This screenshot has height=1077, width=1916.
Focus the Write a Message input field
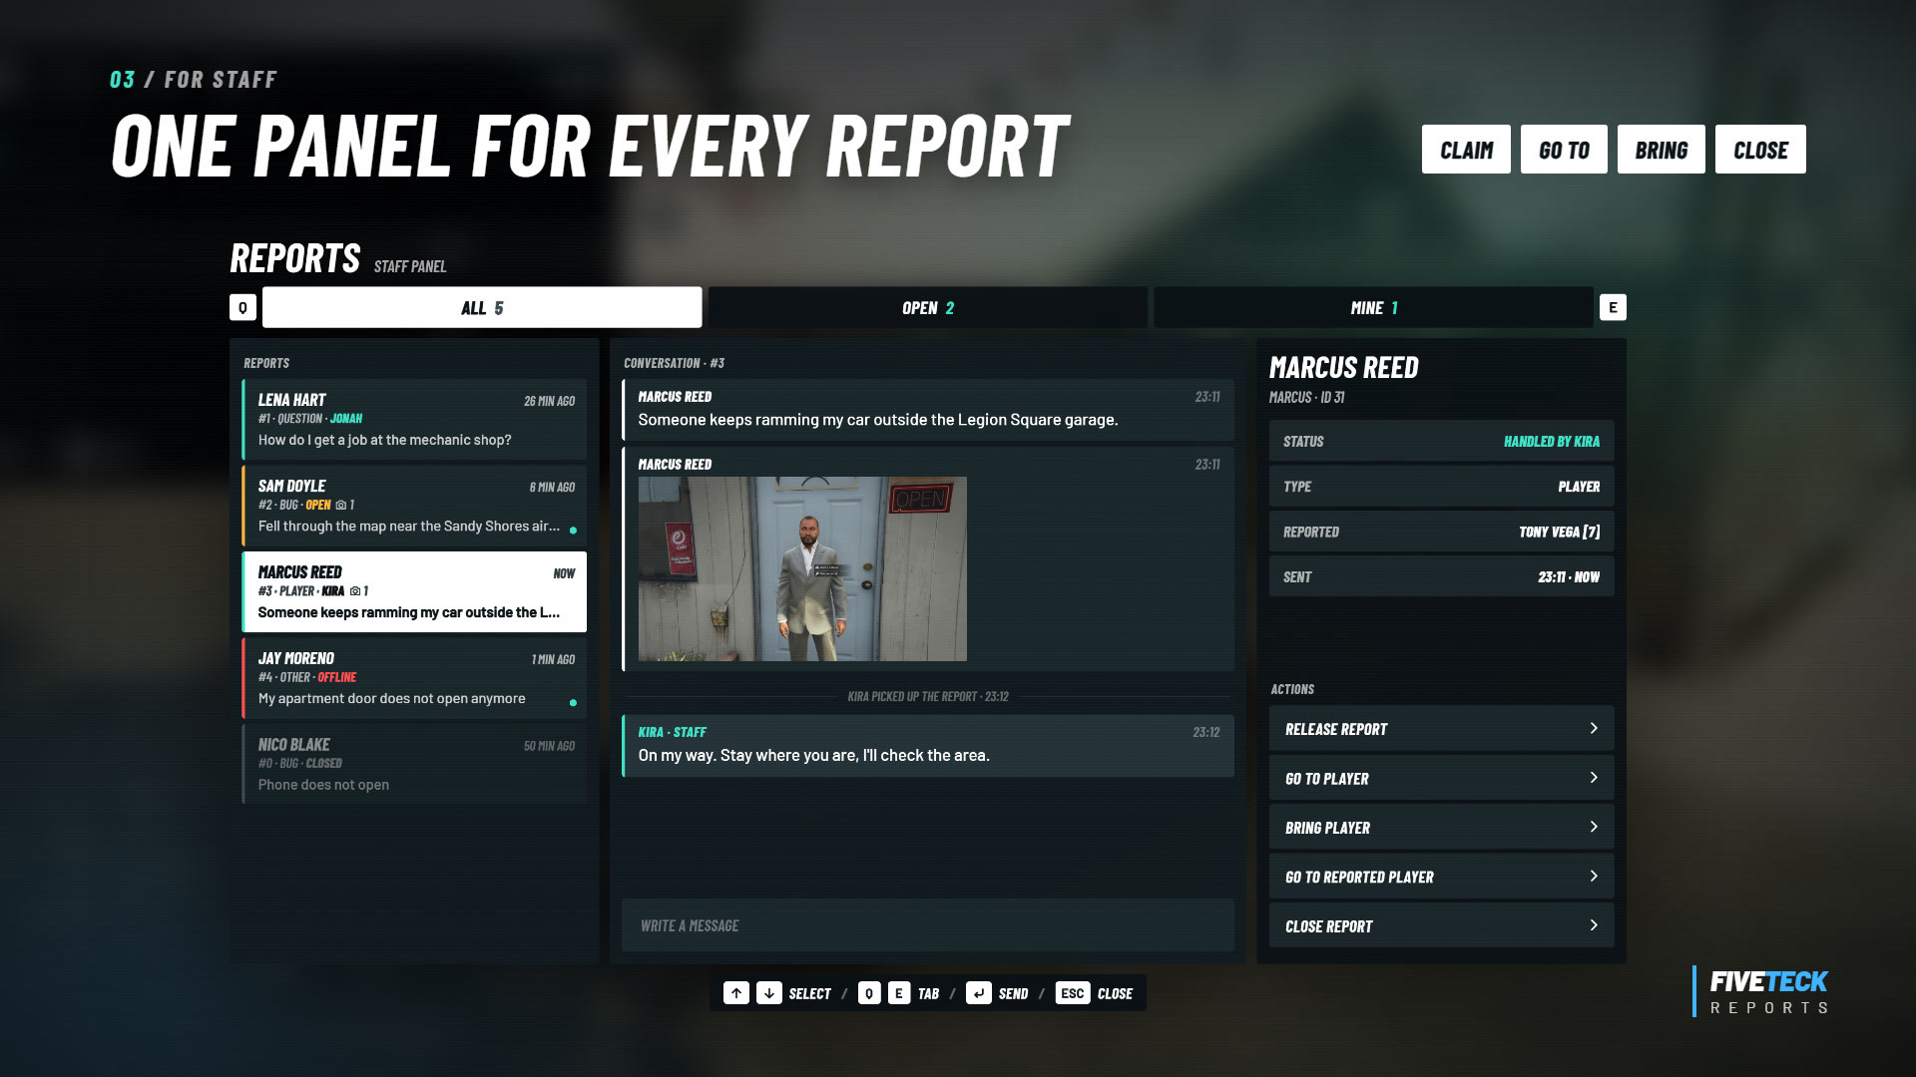pyautogui.click(x=928, y=925)
